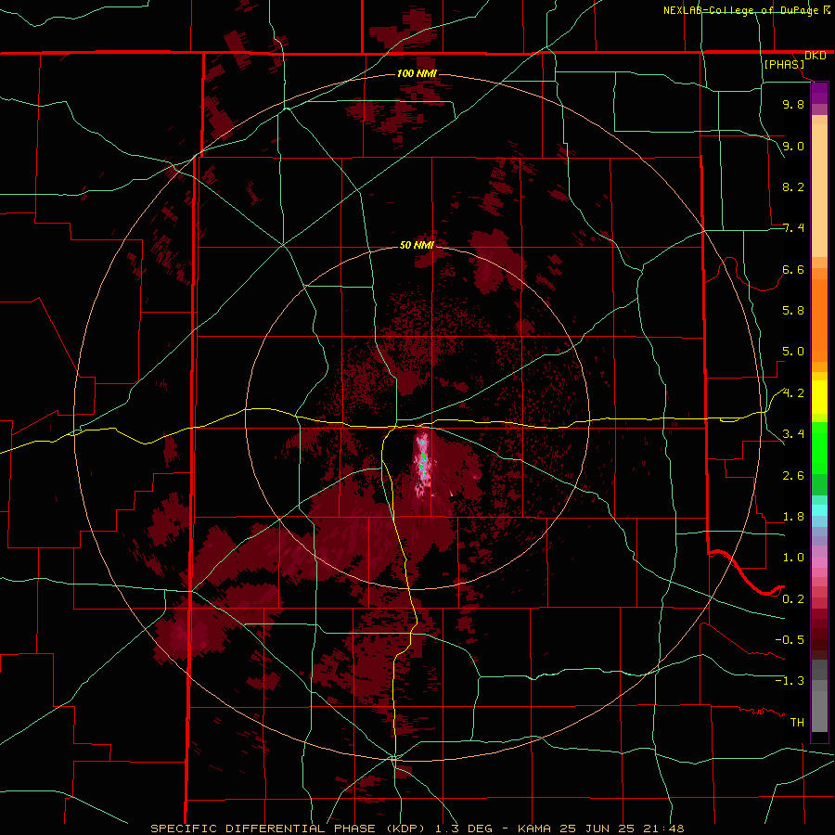Click the 1.3 DEG elevation text
Viewport: 835px width, 835px height.
[463, 829]
